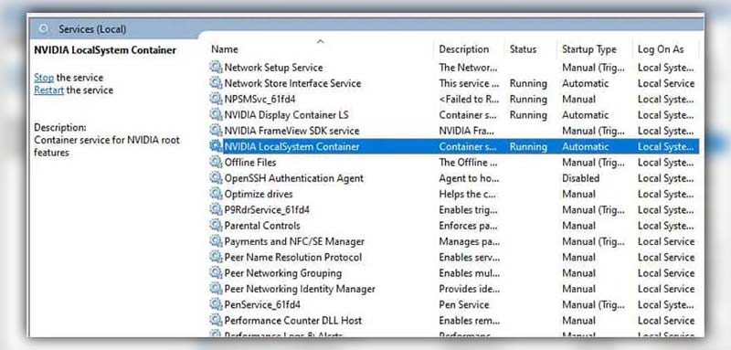Stop the NVIDIA LocalSystem Container service
The width and height of the screenshot is (731, 350).
[x=44, y=78]
